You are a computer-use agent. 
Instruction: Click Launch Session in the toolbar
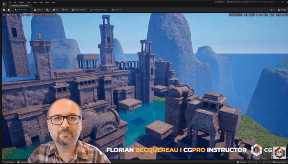point(79,10)
